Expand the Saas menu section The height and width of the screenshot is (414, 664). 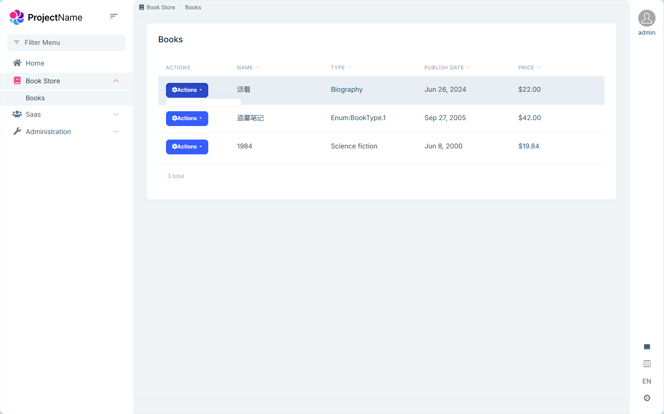pyautogui.click(x=116, y=114)
